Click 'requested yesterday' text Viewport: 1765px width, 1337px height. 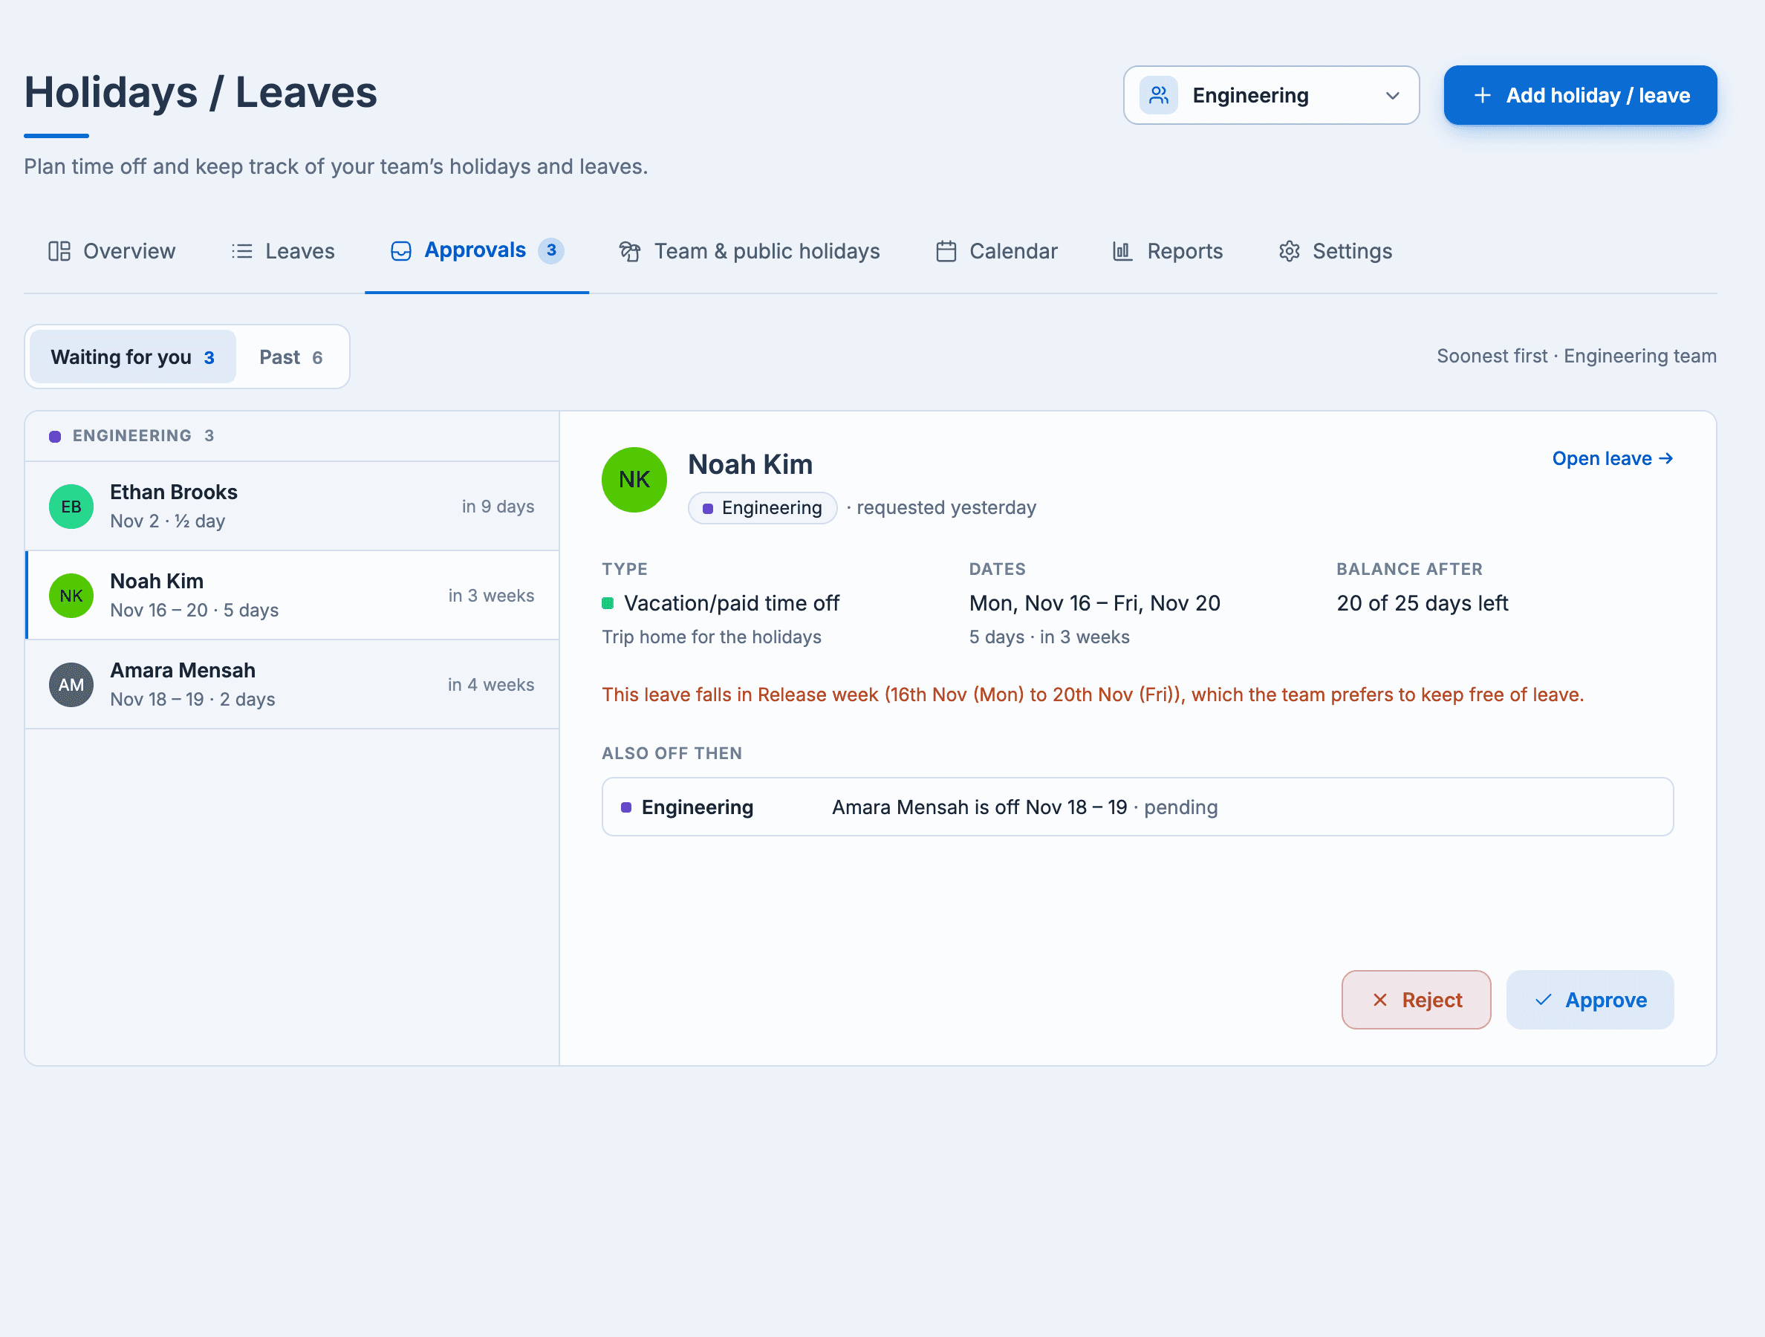click(x=946, y=507)
